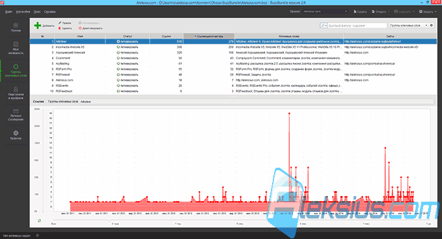442x239 pixels.
Task: Select the Ccomment row
Action: click(234, 58)
